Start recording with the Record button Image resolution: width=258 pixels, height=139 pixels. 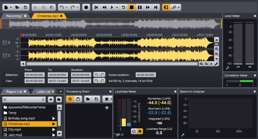(x=86, y=7)
